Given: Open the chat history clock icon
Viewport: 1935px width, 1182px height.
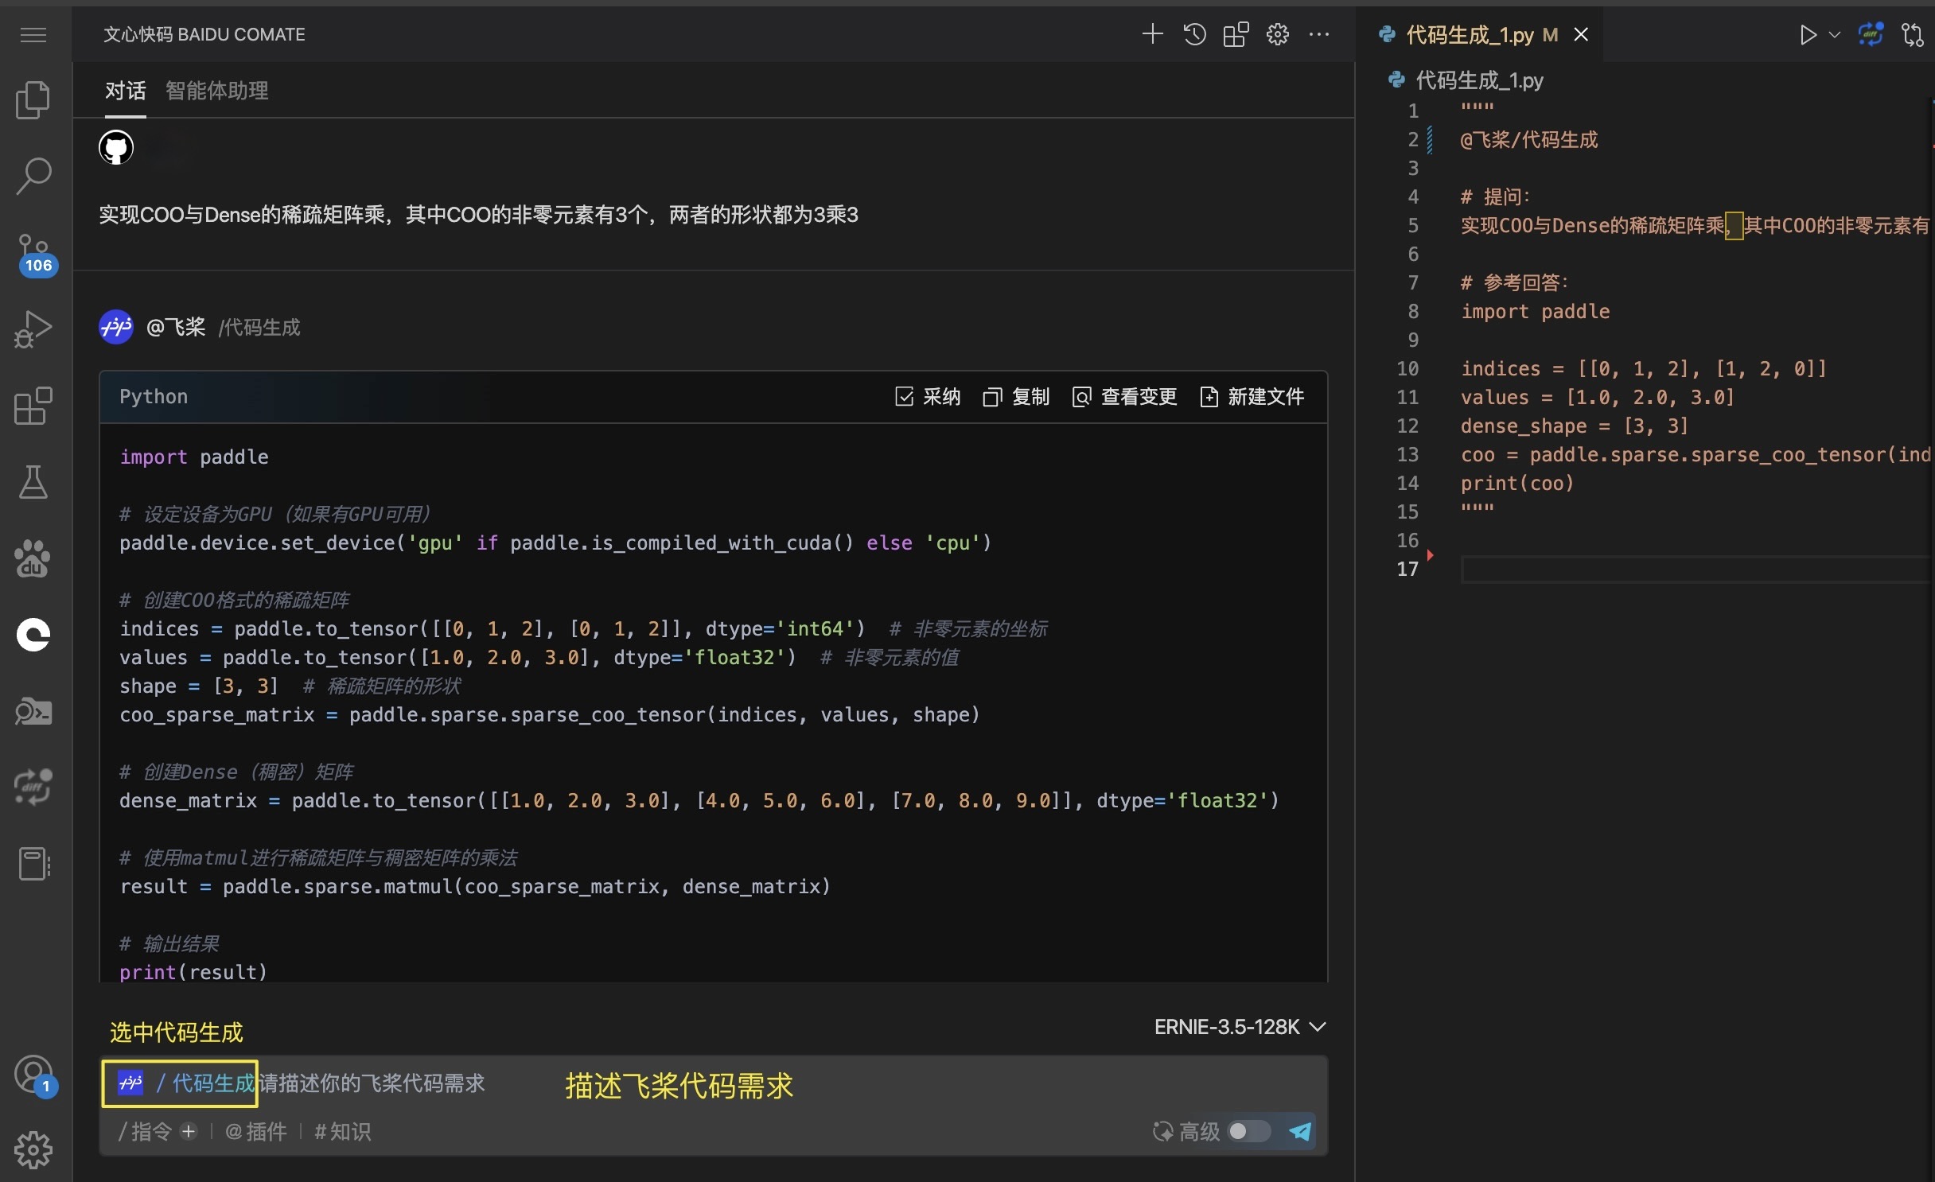Looking at the screenshot, I should 1194,34.
